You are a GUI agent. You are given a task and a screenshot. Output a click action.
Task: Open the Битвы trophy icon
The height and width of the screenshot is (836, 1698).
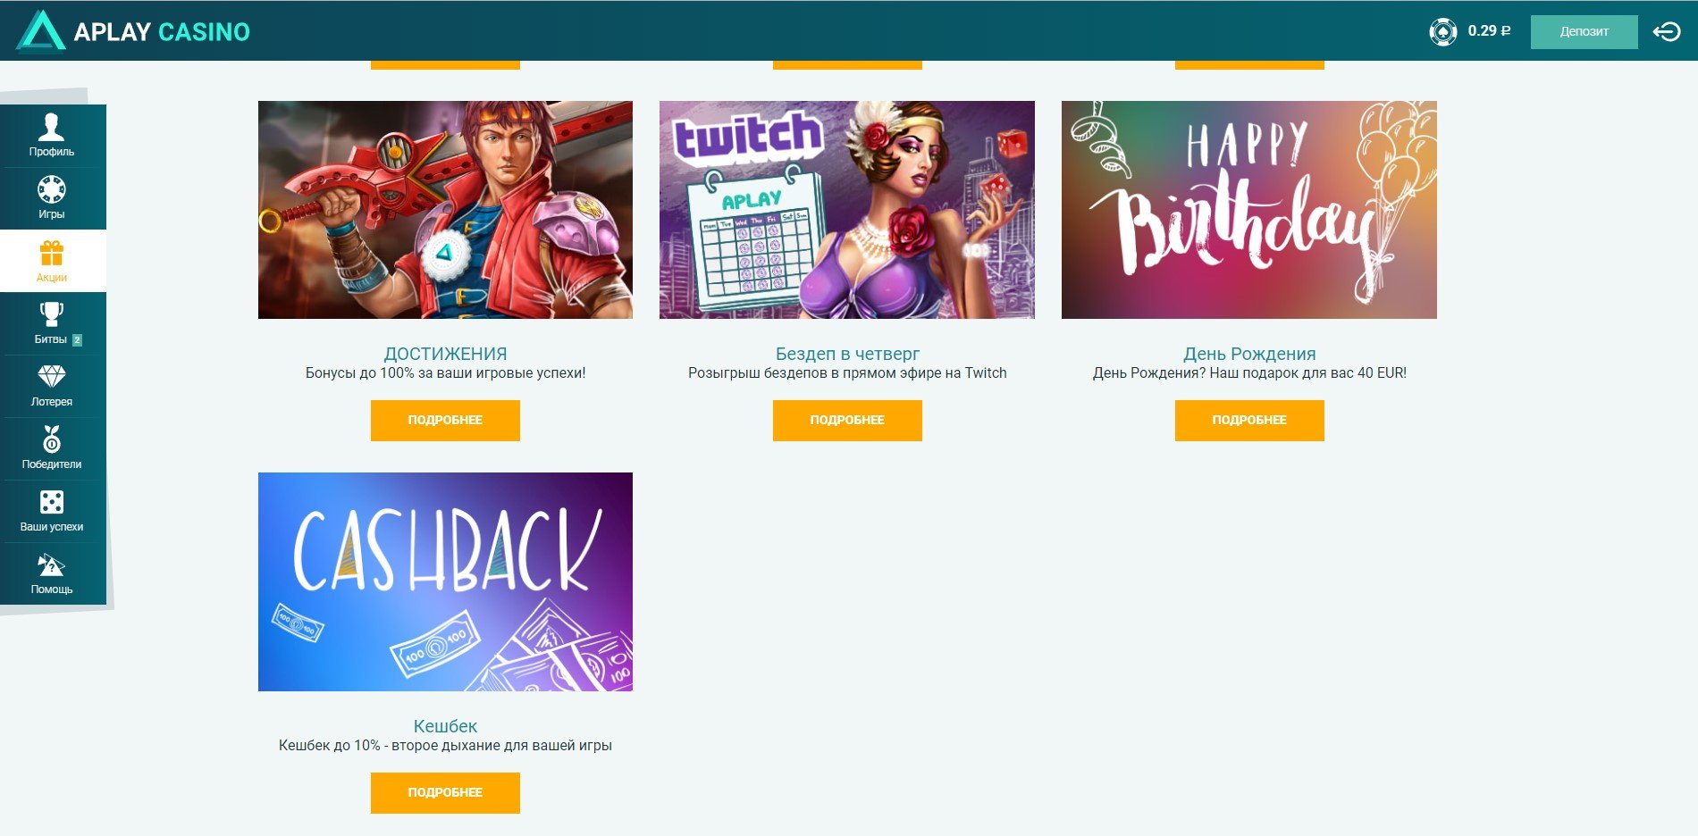pyautogui.click(x=52, y=314)
